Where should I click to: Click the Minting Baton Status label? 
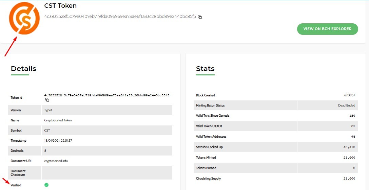(x=210, y=105)
